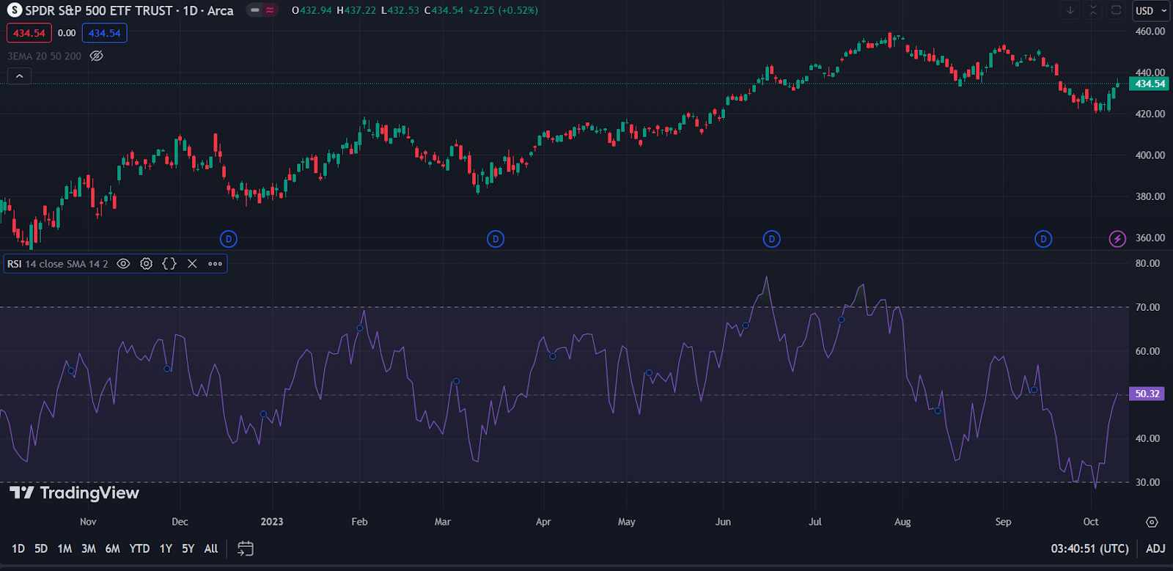Click the pink approximate-data wave icon
1173x571 pixels.
pyautogui.click(x=271, y=10)
